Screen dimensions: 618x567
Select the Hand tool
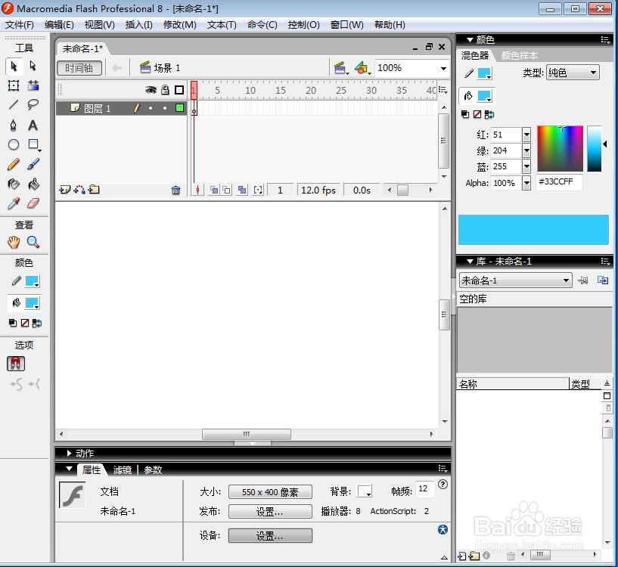pos(14,242)
